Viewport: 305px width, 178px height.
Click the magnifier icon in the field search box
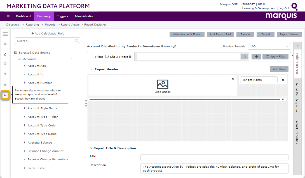pos(77,41)
